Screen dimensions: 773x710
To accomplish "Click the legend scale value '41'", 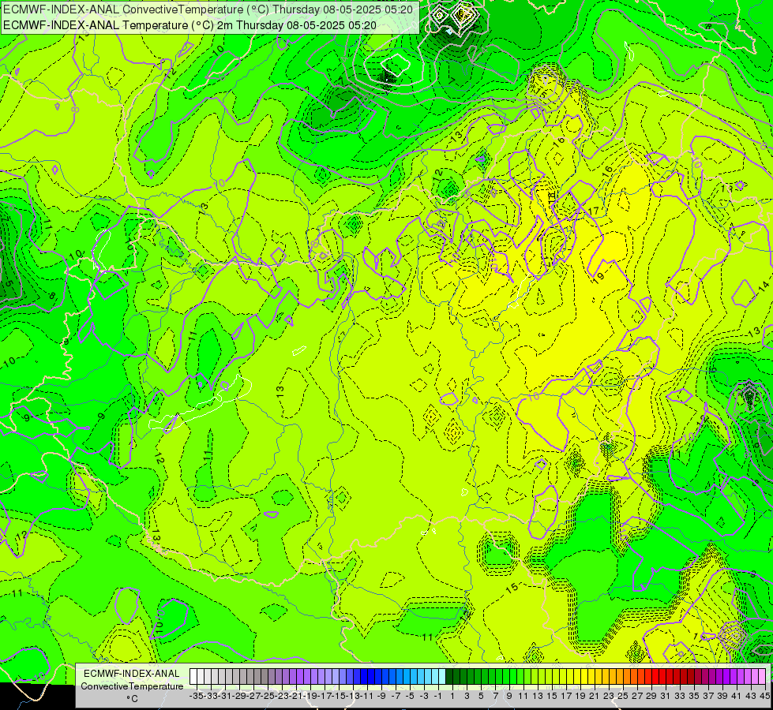I will tap(737, 696).
